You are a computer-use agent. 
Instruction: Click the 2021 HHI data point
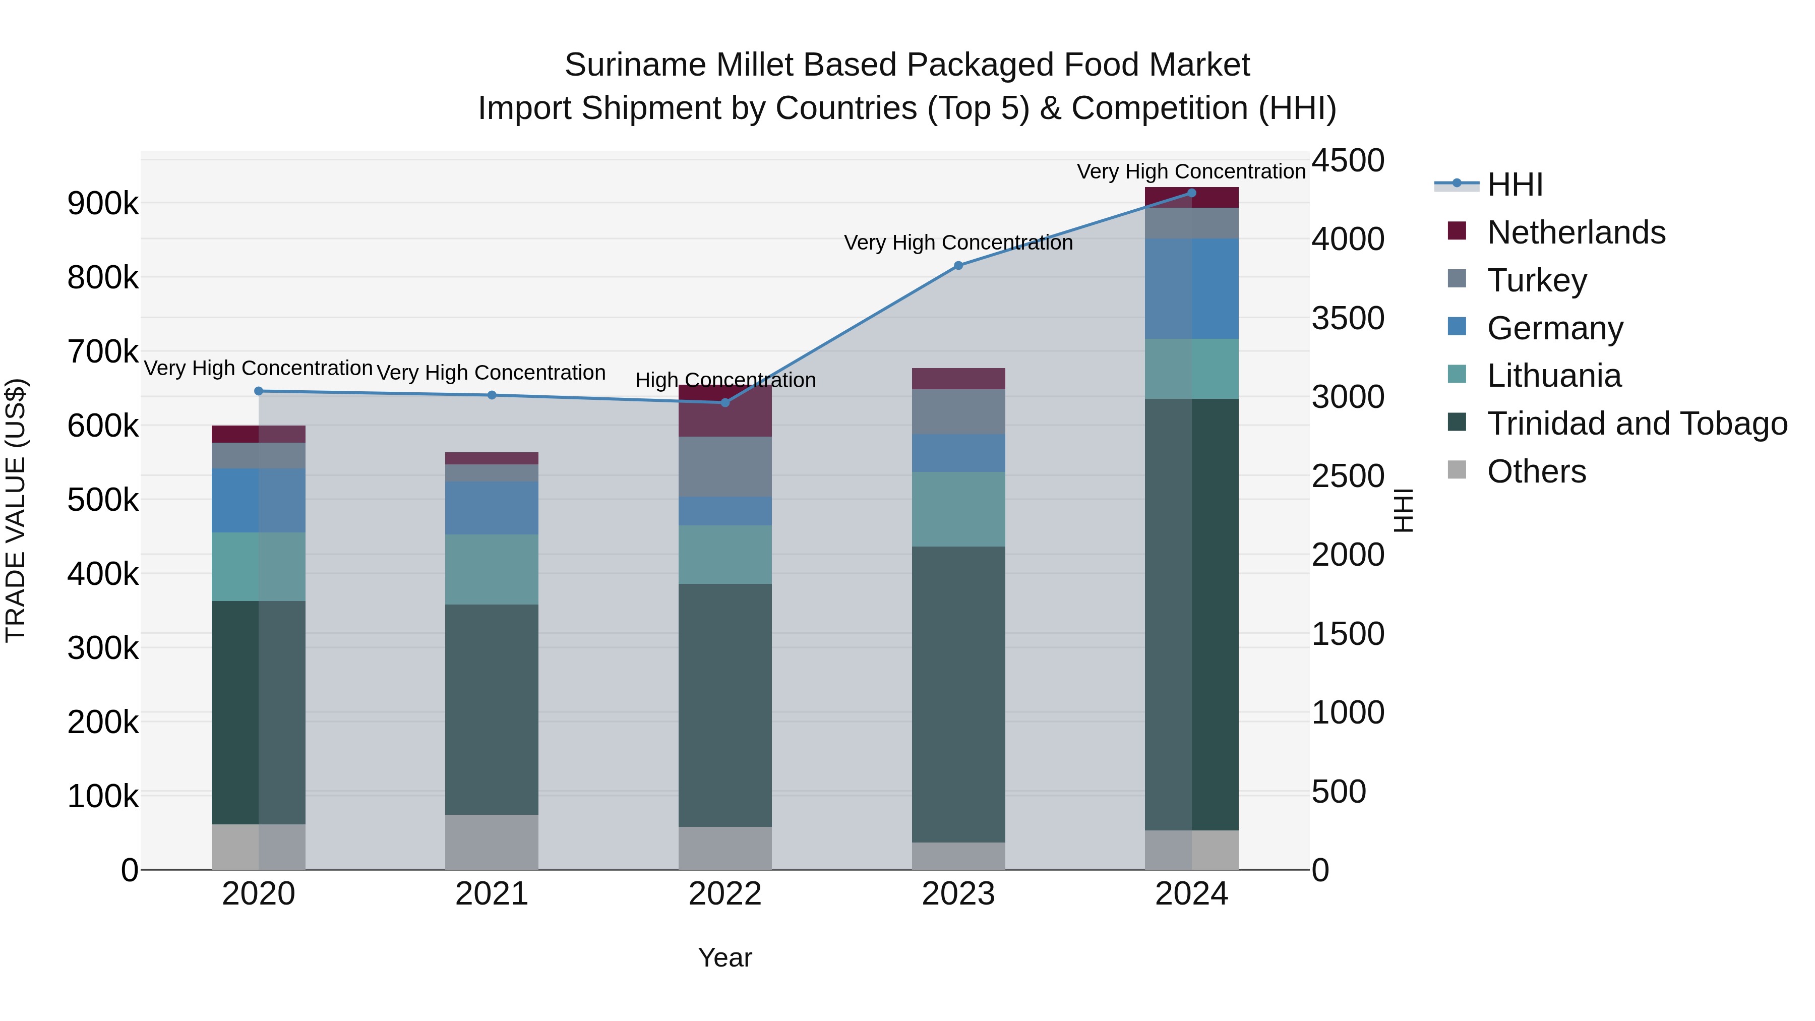pos(492,395)
